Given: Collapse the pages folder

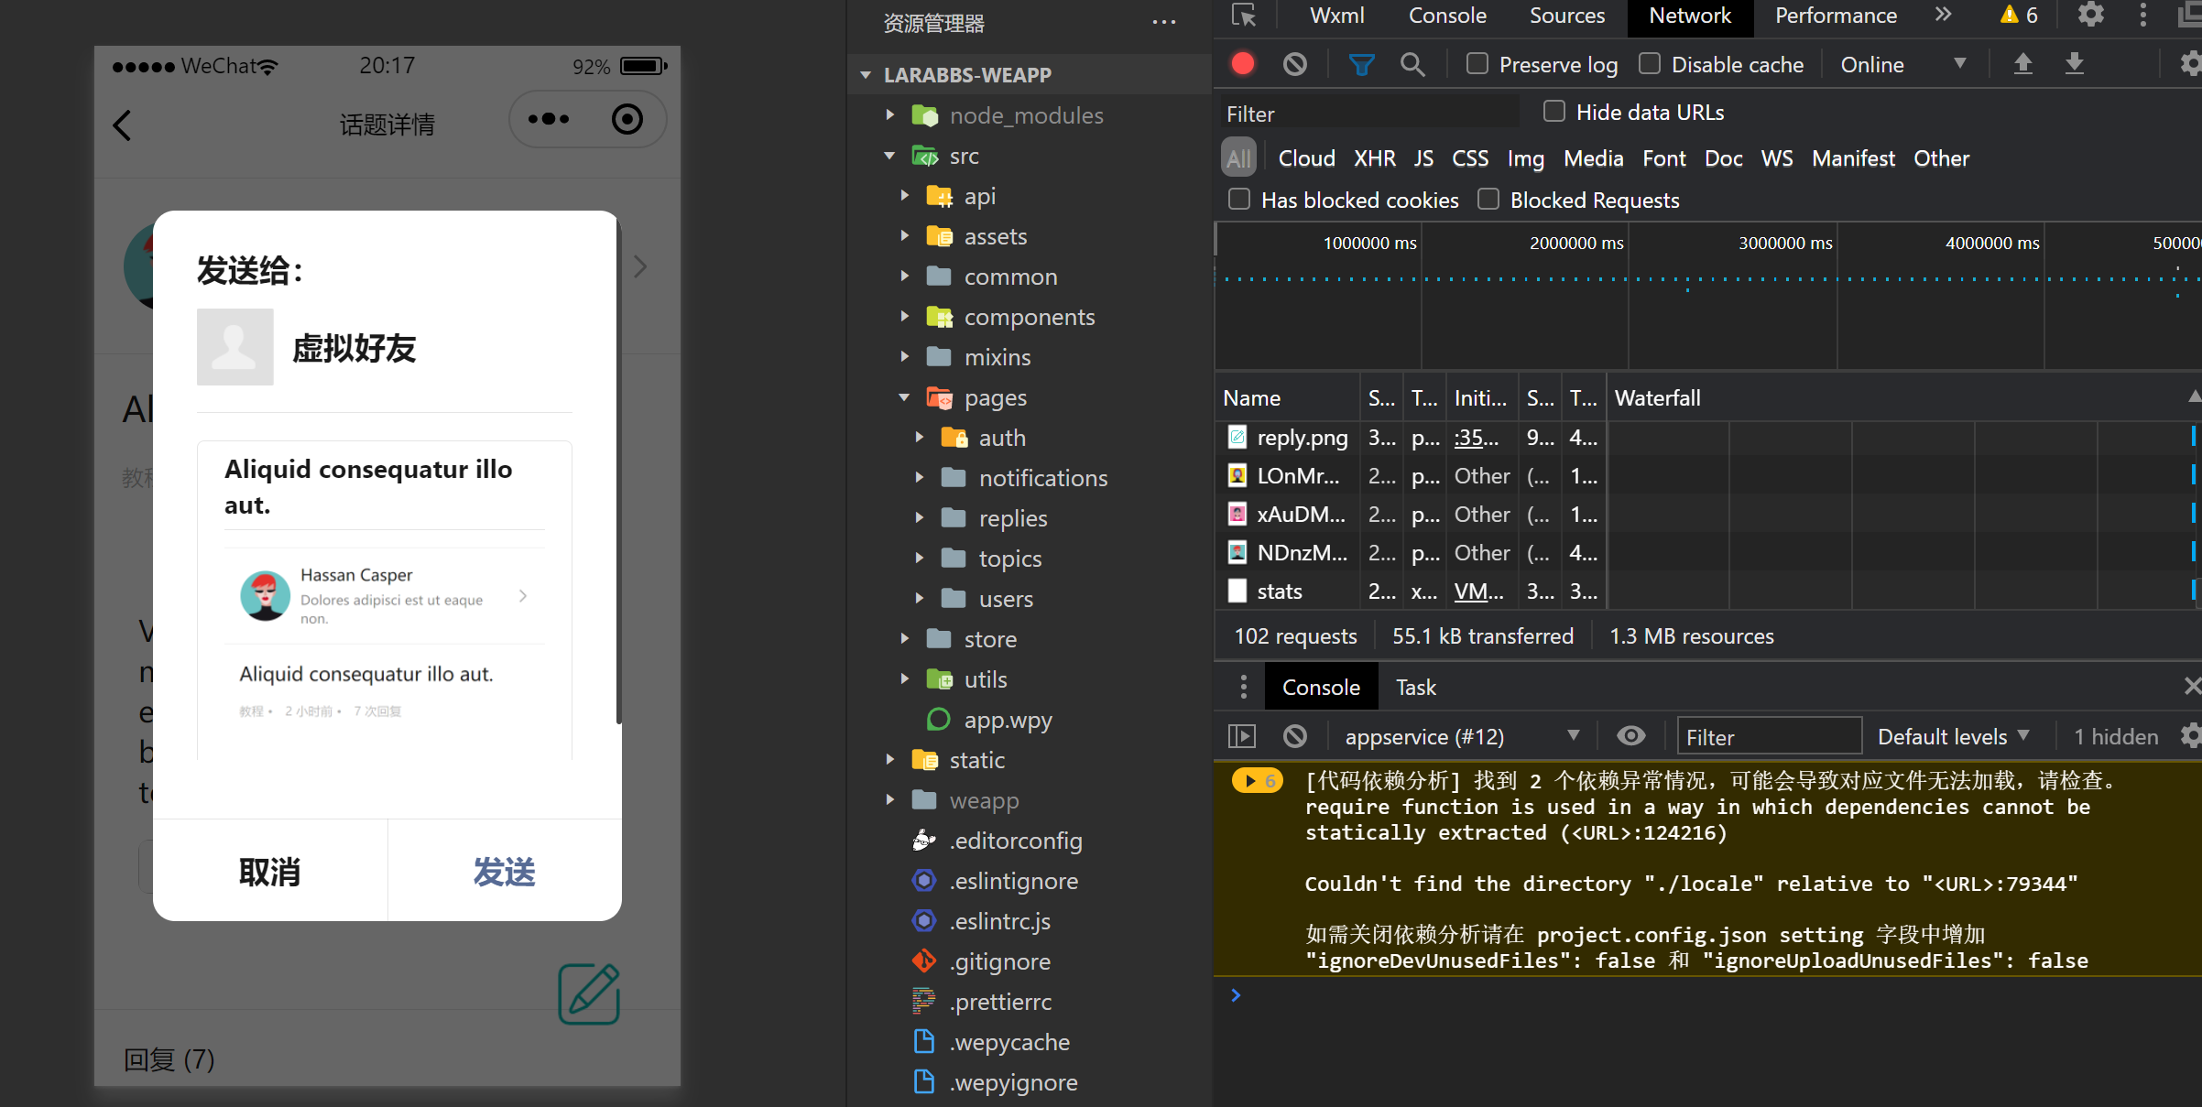Looking at the screenshot, I should pyautogui.click(x=904, y=397).
